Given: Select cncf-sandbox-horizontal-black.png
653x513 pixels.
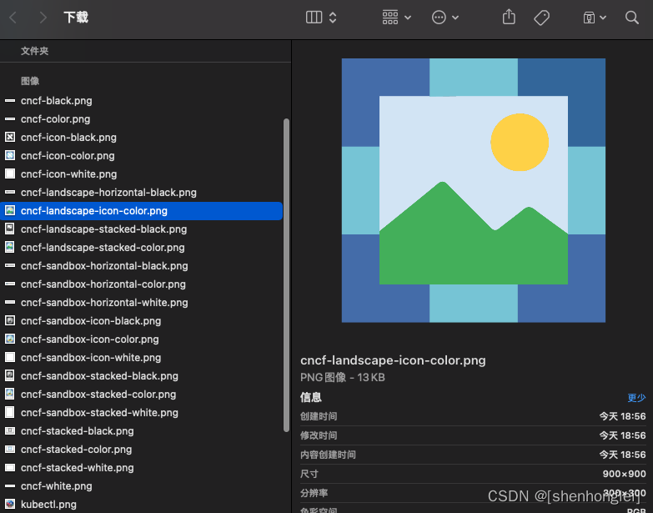Looking at the screenshot, I should pyautogui.click(x=104, y=265).
